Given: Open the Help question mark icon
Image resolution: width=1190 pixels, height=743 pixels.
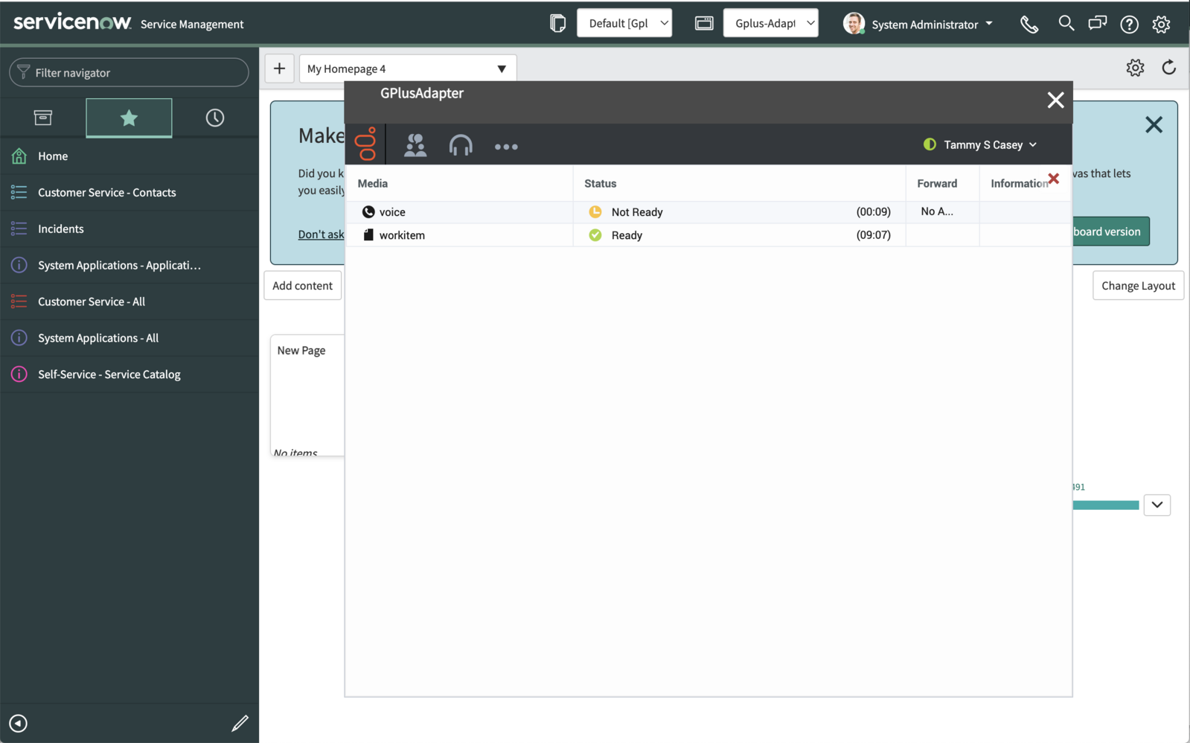Looking at the screenshot, I should 1129,25.
